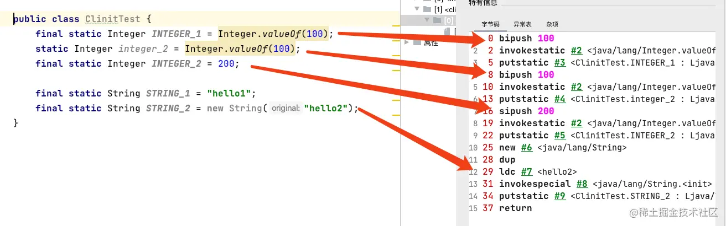726x226 pixels.
Task: Follow #2 link on offset 2 invokestatic line
Action: point(576,51)
